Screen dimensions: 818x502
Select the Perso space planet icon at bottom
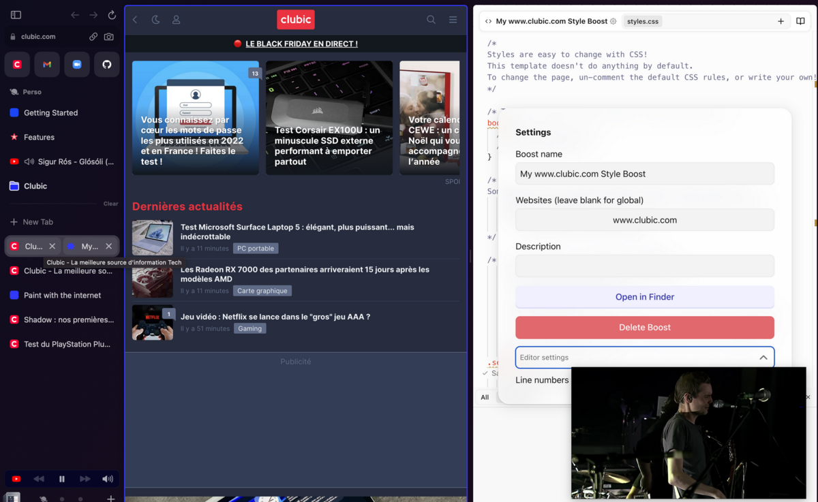(43, 499)
